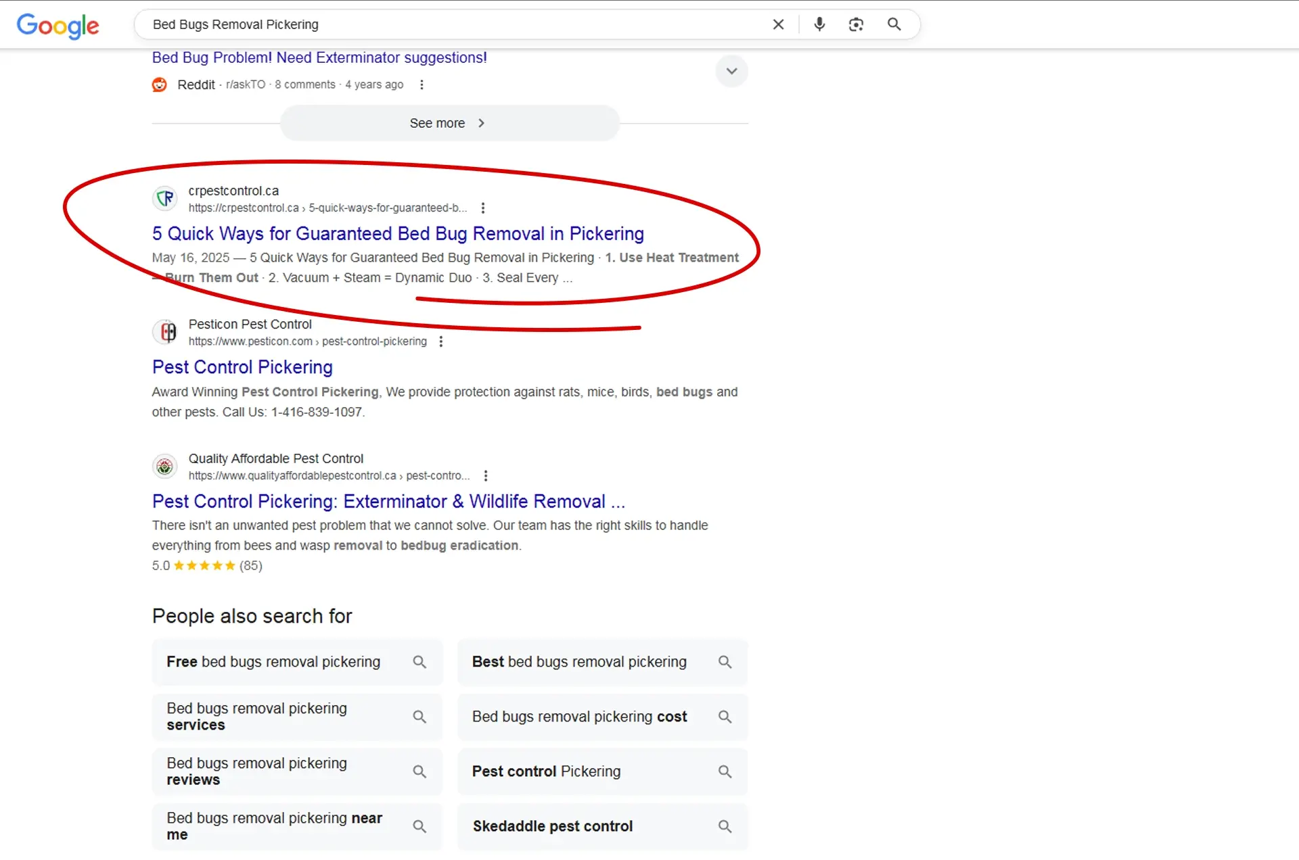
Task: Search Bed bugs removal pickering near me
Action: pos(297,826)
